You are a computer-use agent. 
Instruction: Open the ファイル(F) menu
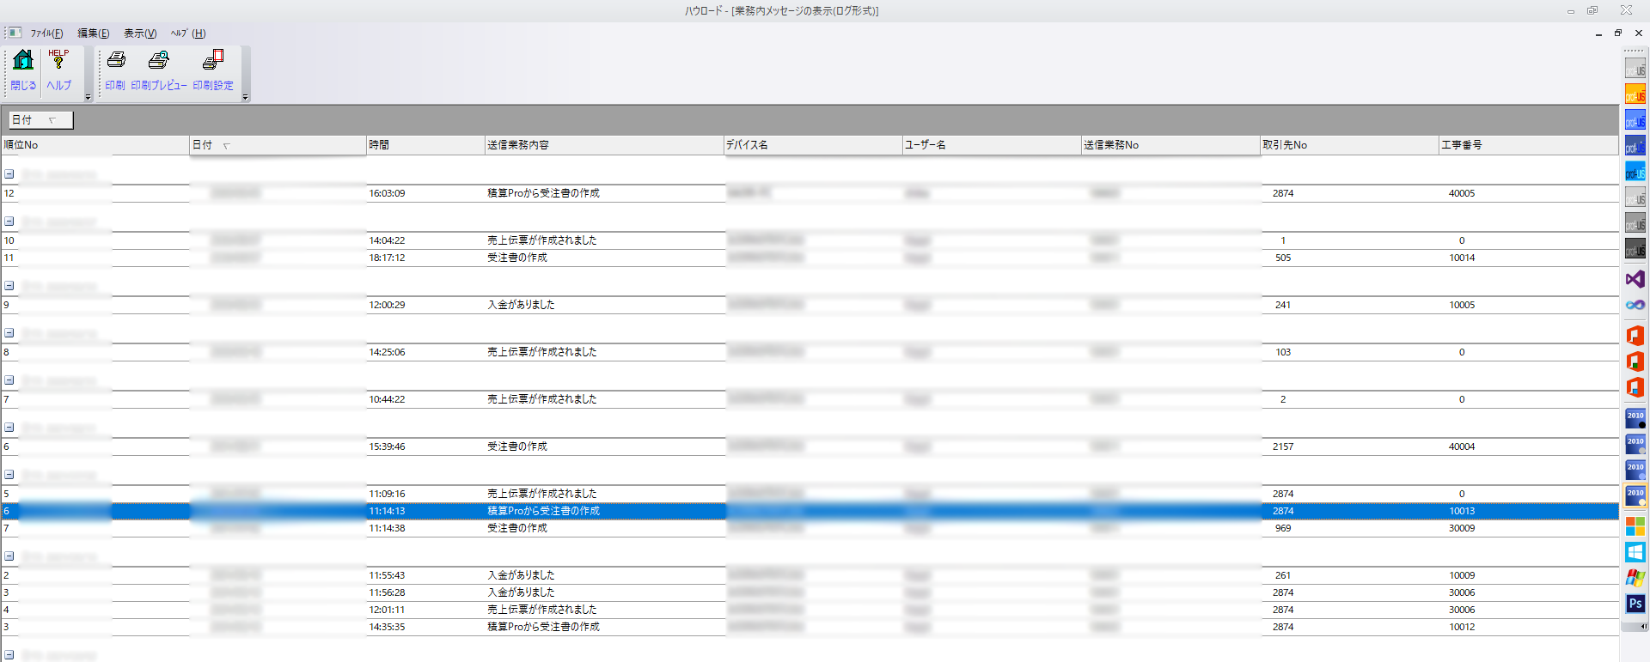click(x=46, y=33)
